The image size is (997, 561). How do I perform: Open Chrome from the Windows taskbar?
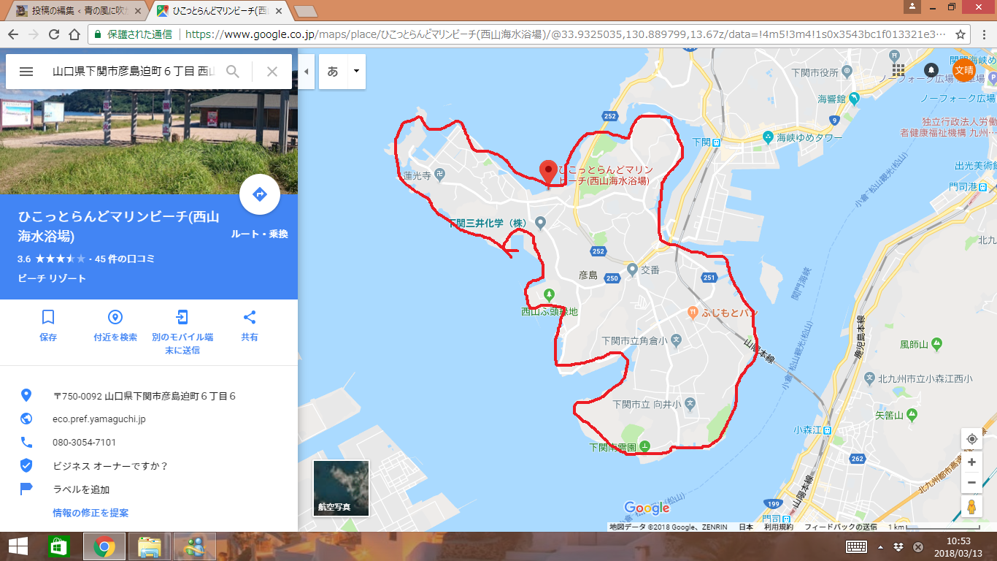coord(104,546)
